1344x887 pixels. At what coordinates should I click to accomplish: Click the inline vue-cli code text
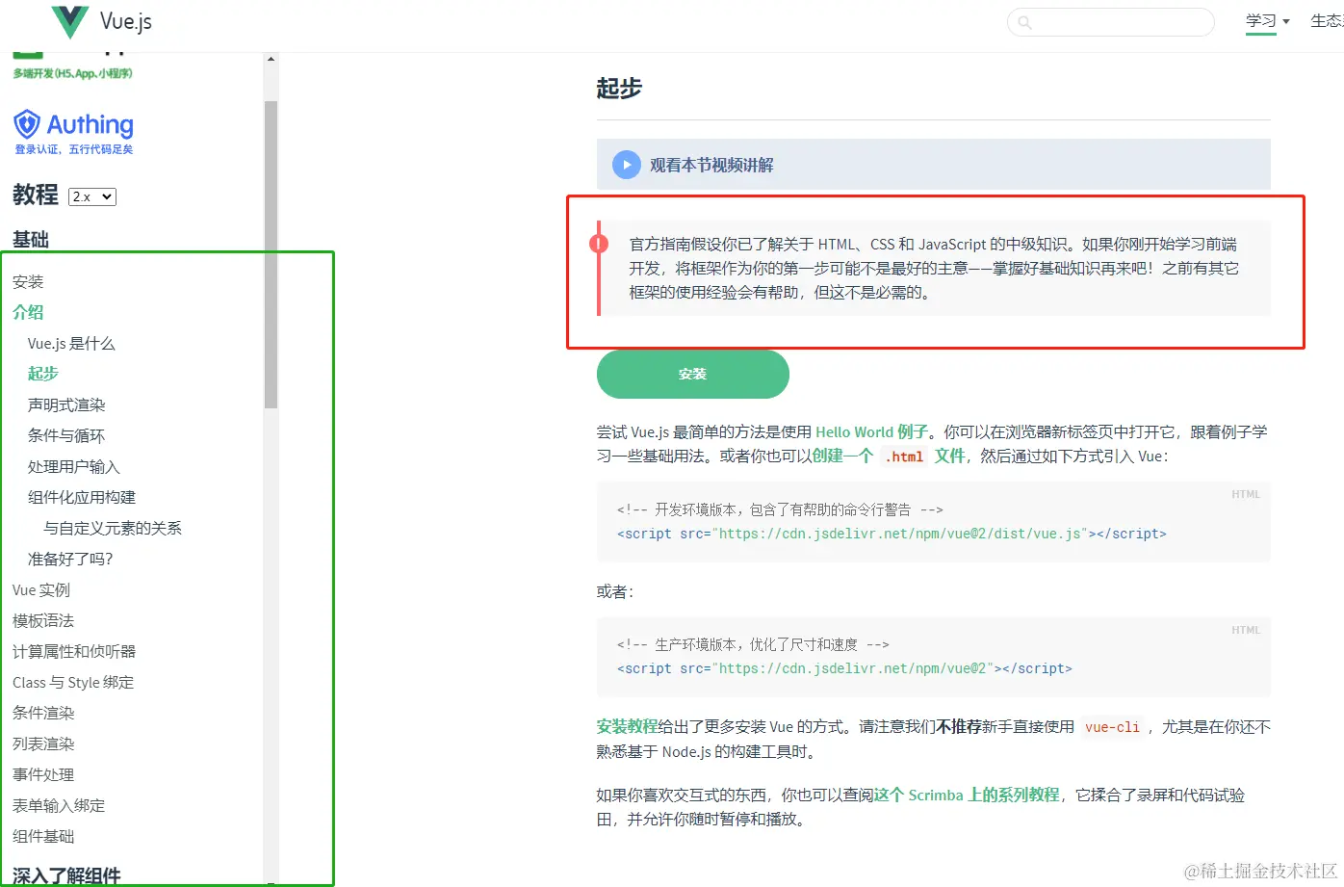1112,727
